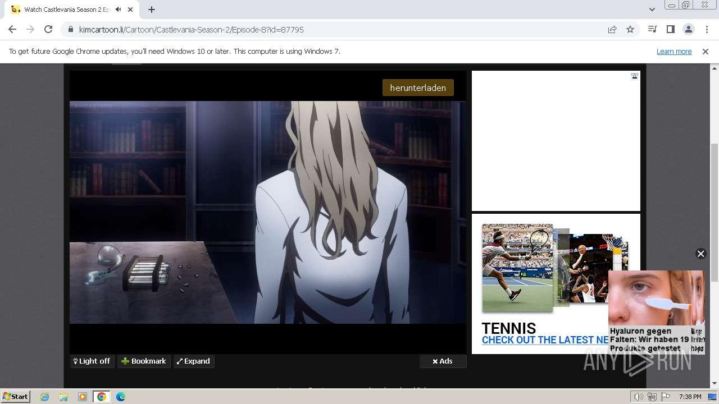The width and height of the screenshot is (719, 404).
Task: Click the basketball photo in ad
Action: pos(590,268)
